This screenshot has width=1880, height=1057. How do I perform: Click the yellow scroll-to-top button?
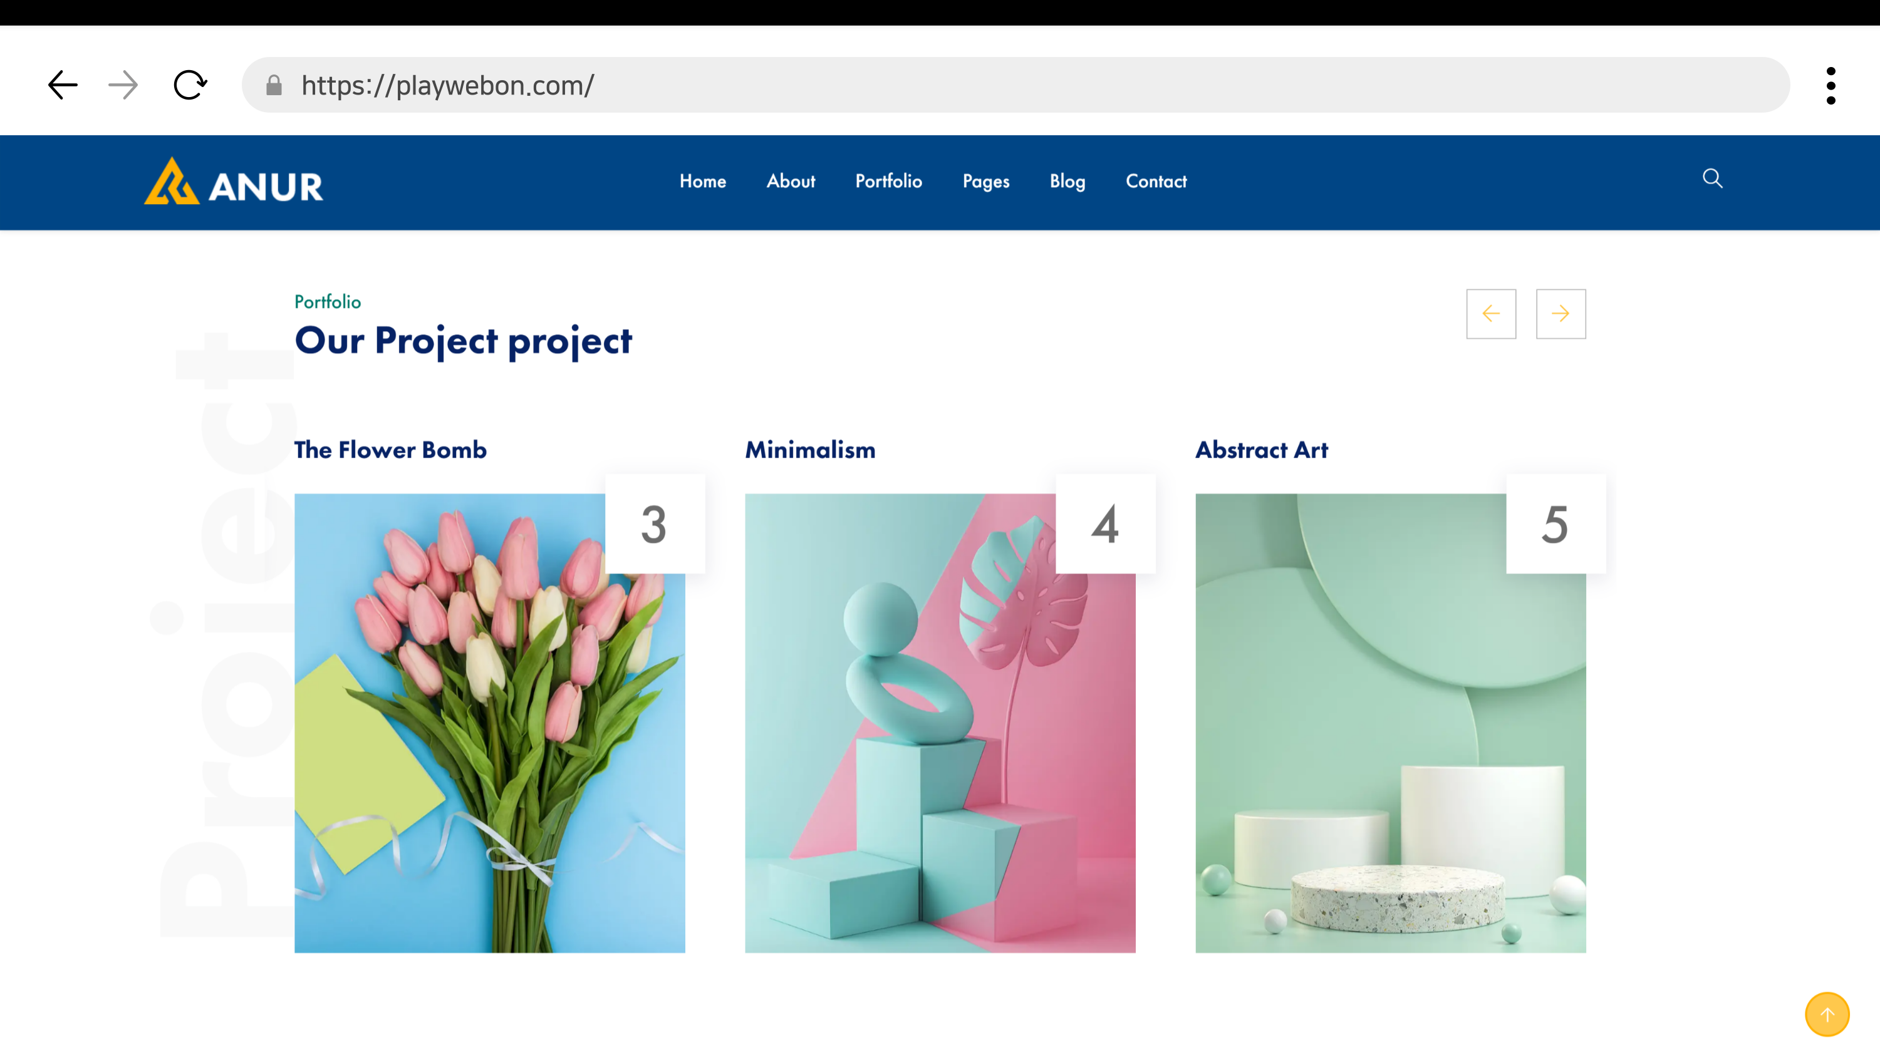pos(1827,1014)
